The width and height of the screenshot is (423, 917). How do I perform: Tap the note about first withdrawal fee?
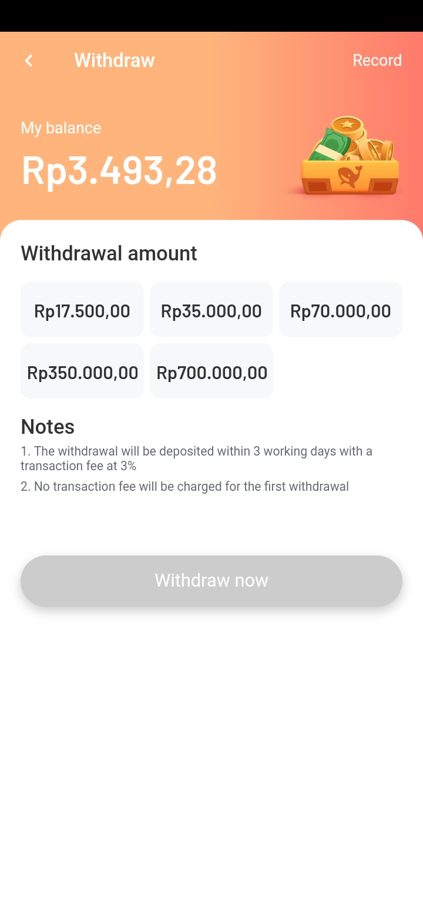coord(185,487)
